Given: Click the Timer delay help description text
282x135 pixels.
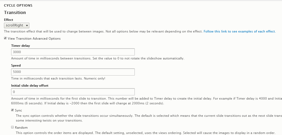Looking at the screenshot, I should pos(98,58).
